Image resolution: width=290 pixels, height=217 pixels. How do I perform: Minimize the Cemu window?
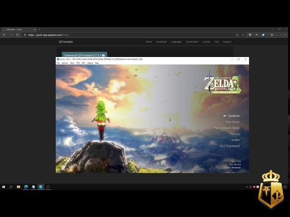click(232, 59)
